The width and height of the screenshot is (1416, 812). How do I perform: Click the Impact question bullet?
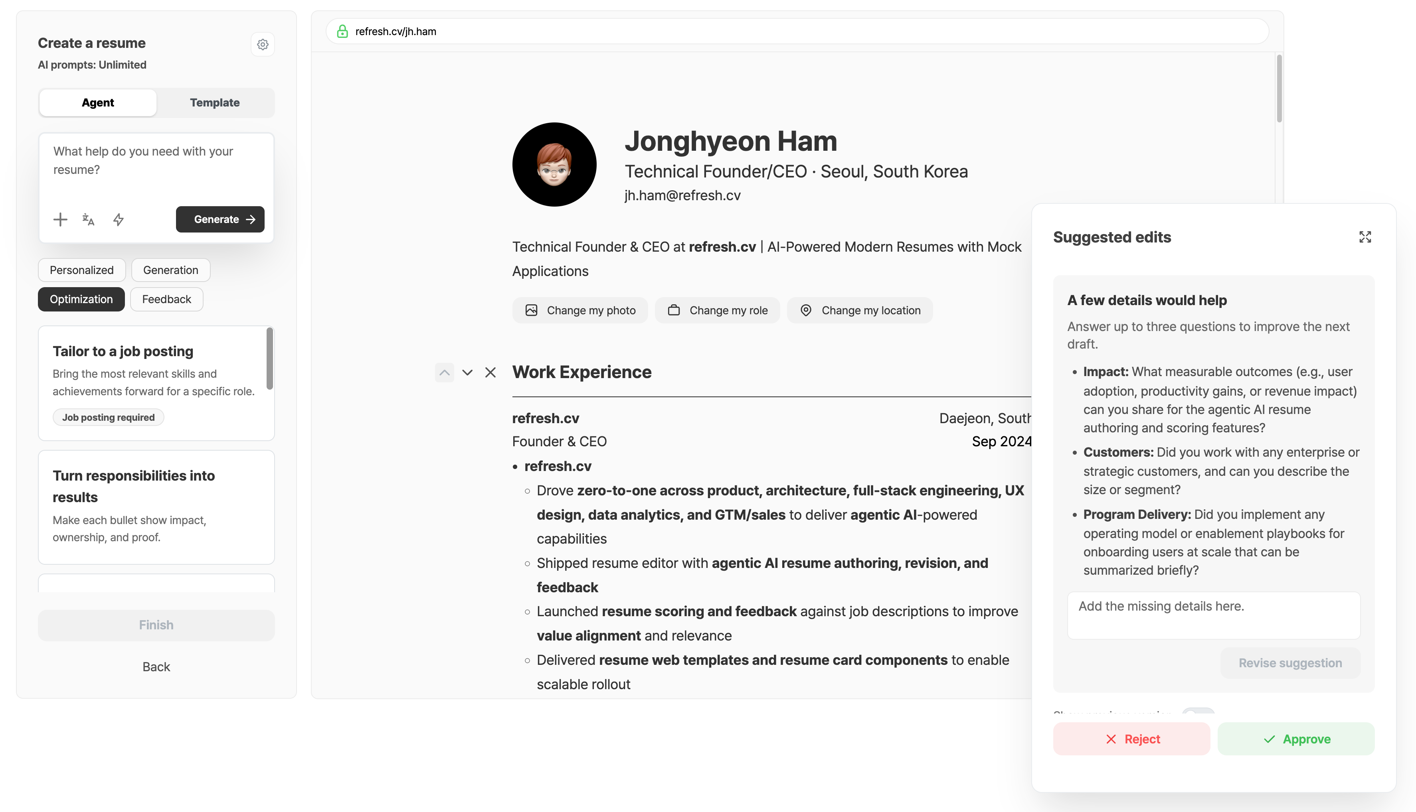click(1221, 400)
